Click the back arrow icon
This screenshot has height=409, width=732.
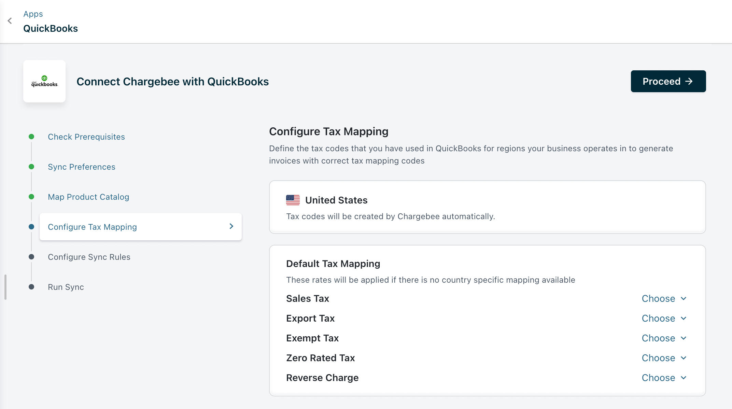click(10, 21)
